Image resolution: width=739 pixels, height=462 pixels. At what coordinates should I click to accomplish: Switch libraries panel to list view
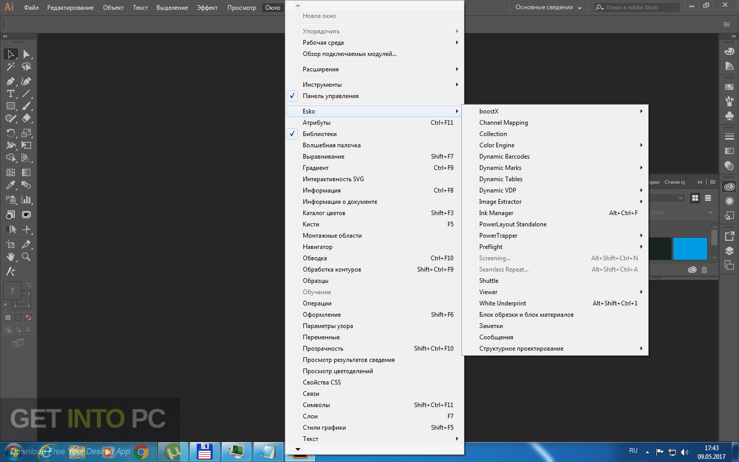pyautogui.click(x=708, y=198)
